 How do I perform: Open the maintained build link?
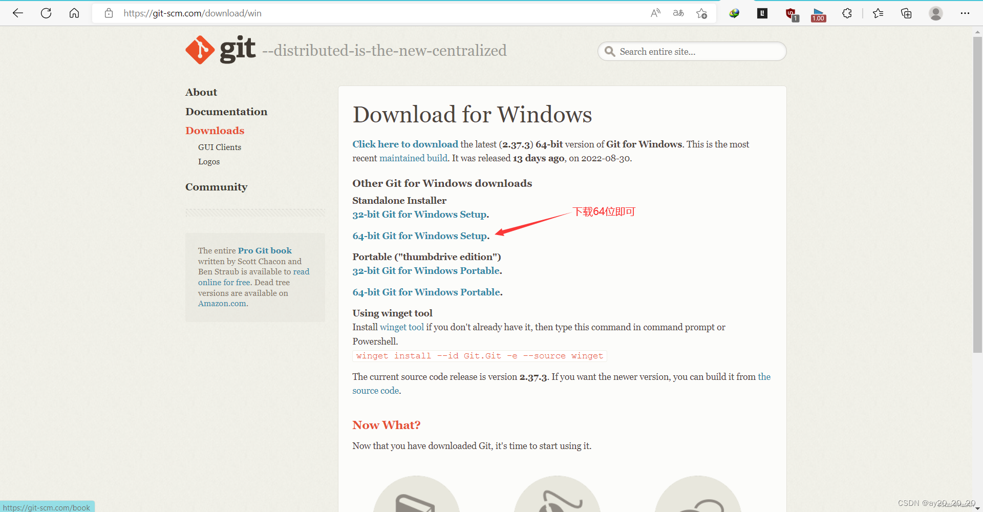413,158
